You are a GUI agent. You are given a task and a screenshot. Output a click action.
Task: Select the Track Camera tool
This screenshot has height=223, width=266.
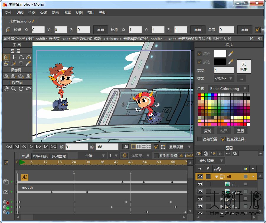click(6, 76)
